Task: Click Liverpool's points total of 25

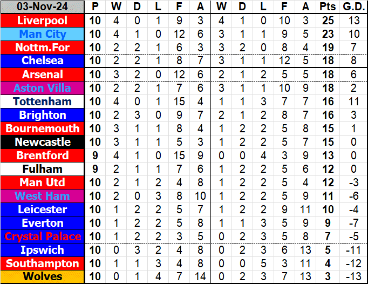Action: (x=326, y=21)
